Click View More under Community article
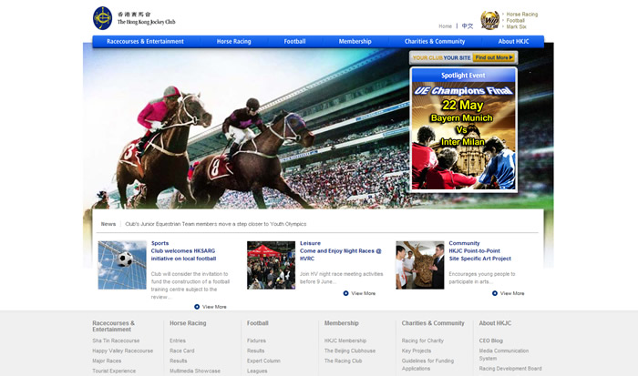The height and width of the screenshot is (376, 638). pos(512,293)
